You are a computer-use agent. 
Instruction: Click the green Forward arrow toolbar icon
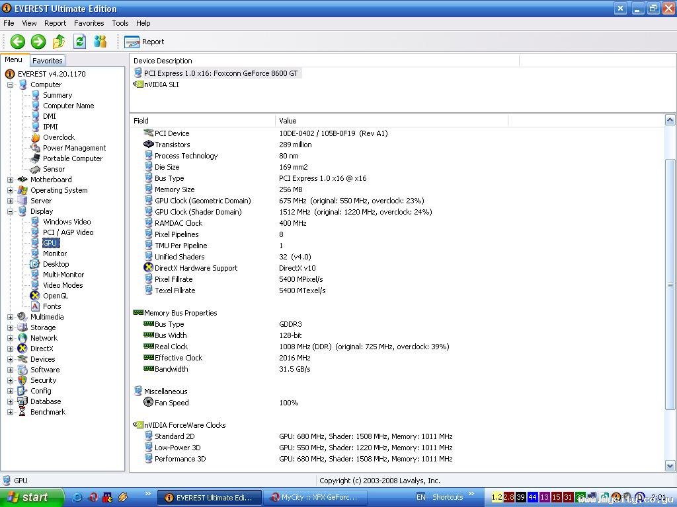click(38, 42)
